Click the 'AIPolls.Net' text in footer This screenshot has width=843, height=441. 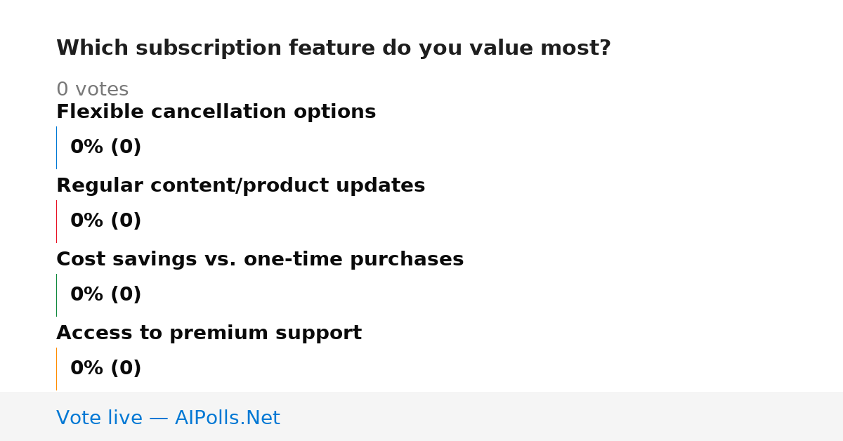coord(228,418)
